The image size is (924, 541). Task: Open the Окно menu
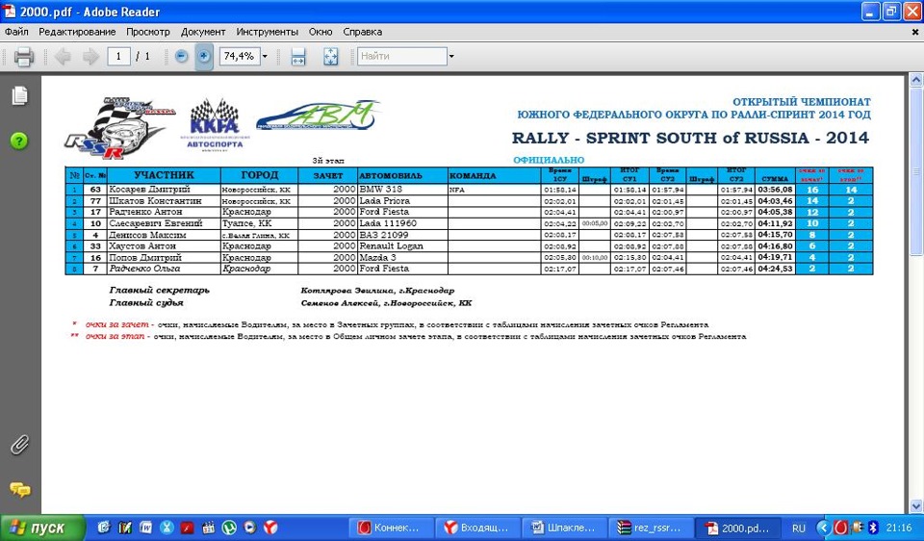pyautogui.click(x=321, y=32)
